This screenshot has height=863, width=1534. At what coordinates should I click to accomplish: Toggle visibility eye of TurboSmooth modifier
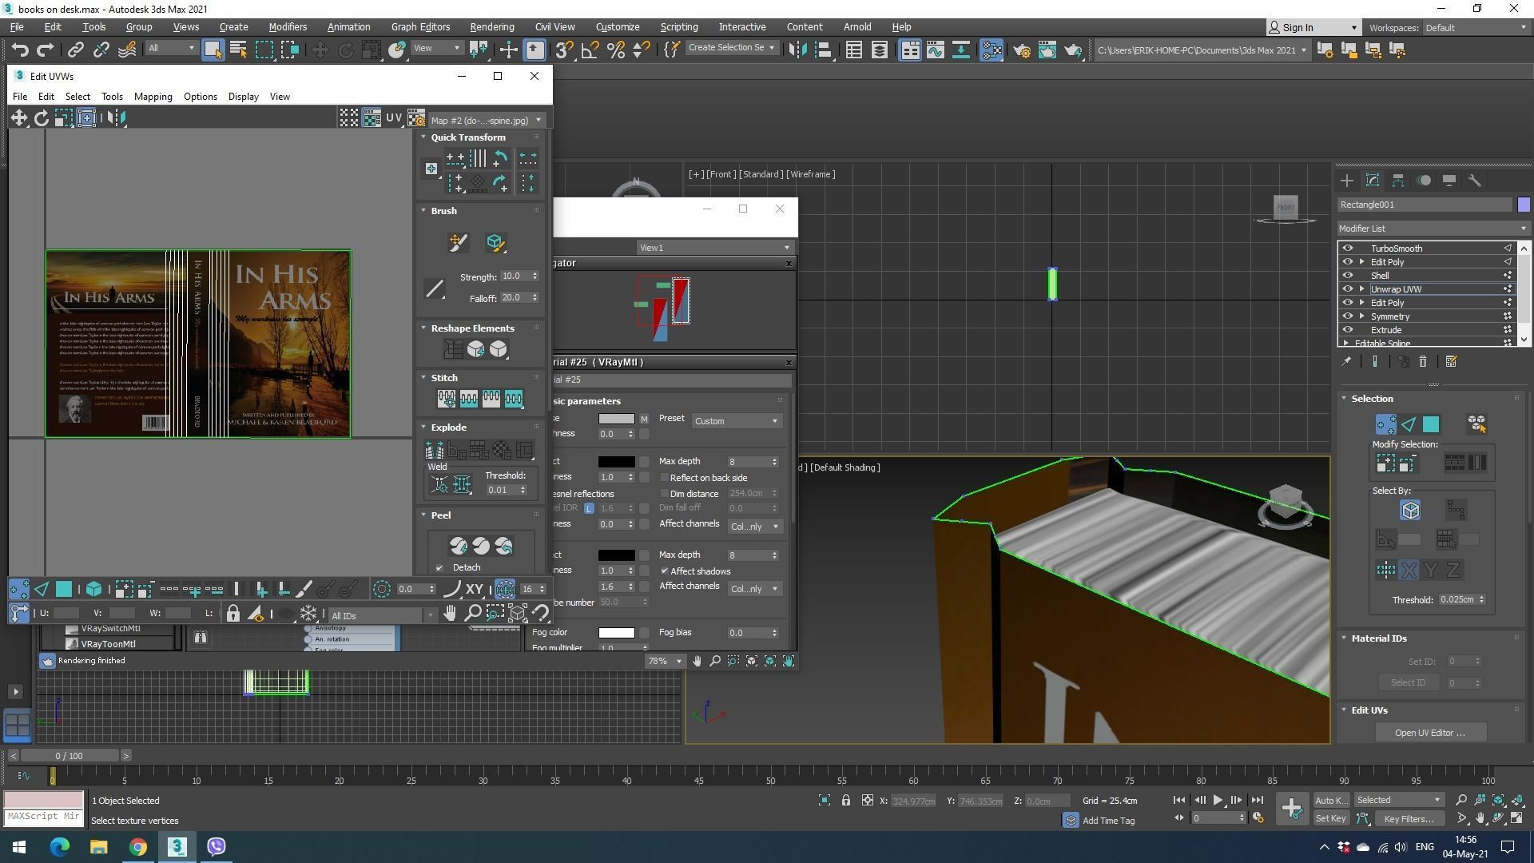[1348, 249]
